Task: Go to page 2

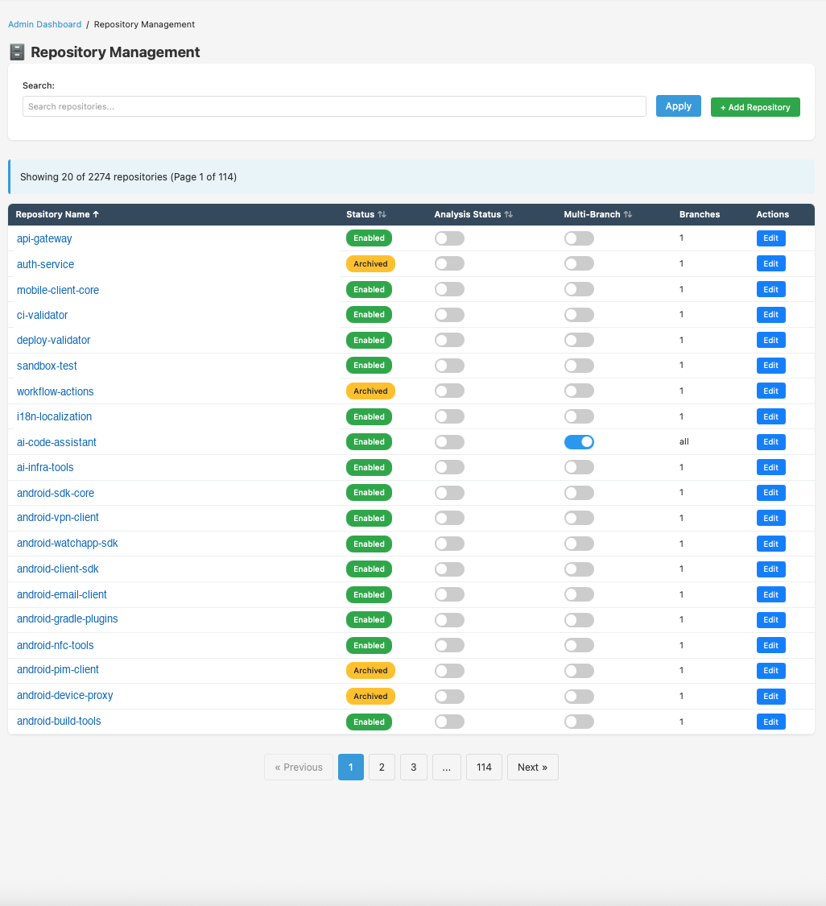Action: tap(382, 767)
